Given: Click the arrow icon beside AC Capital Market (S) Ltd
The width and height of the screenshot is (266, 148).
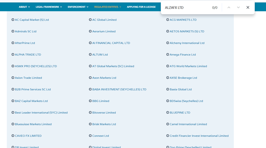Looking at the screenshot, I should pos(13,20).
